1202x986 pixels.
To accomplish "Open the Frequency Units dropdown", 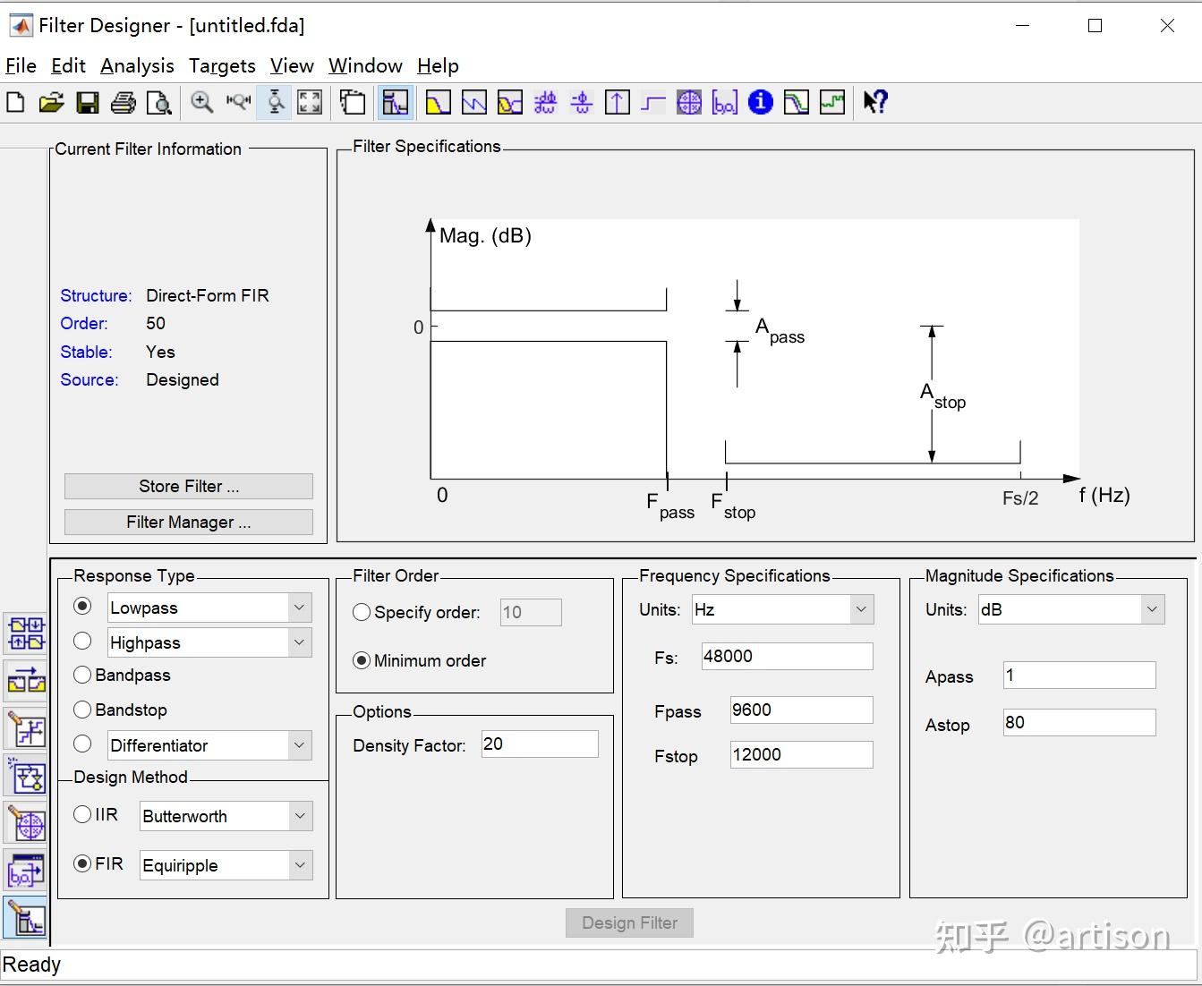I will coord(859,609).
